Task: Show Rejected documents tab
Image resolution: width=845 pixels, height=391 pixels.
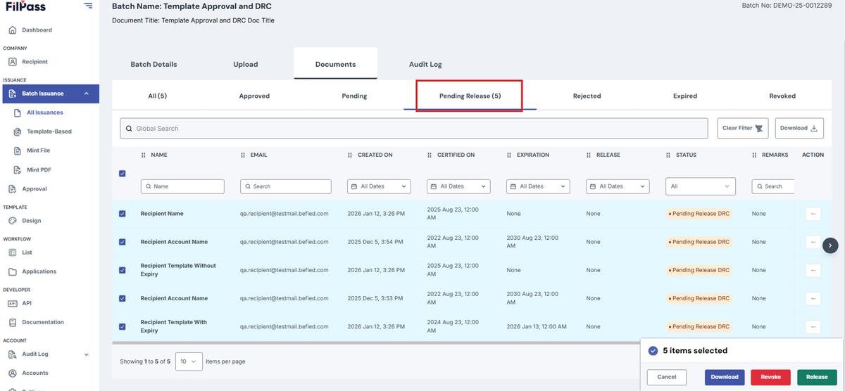Action: [x=587, y=96]
